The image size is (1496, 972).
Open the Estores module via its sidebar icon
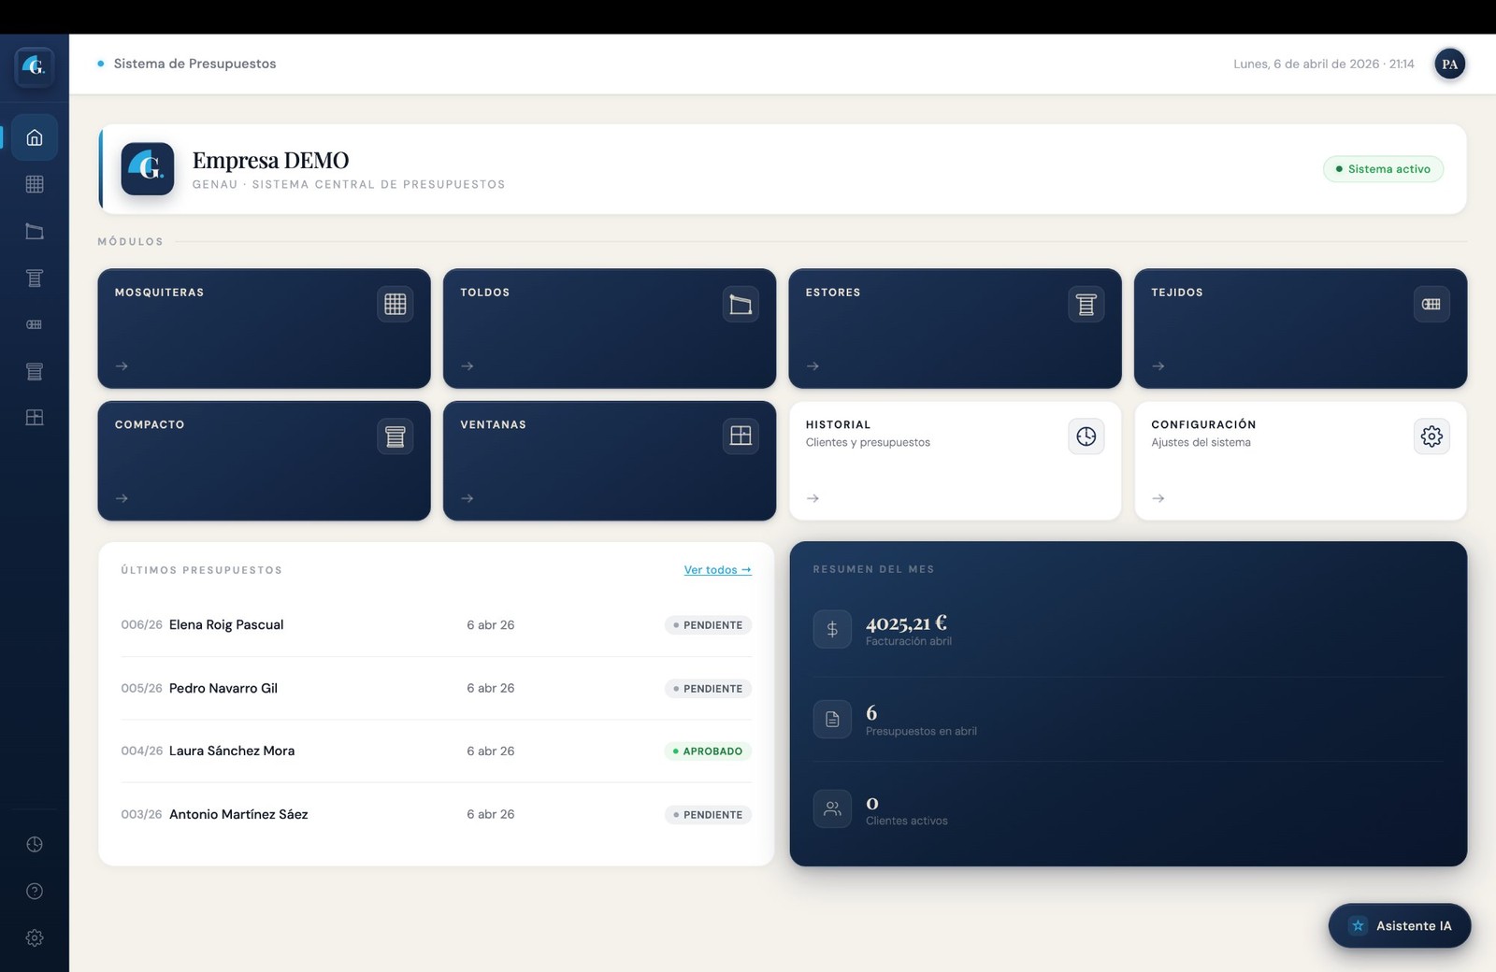(x=35, y=278)
